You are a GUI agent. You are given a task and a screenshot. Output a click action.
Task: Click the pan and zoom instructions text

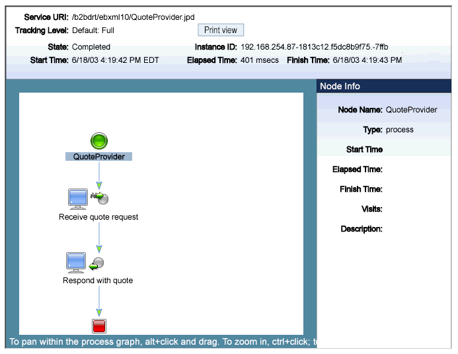pos(163,341)
